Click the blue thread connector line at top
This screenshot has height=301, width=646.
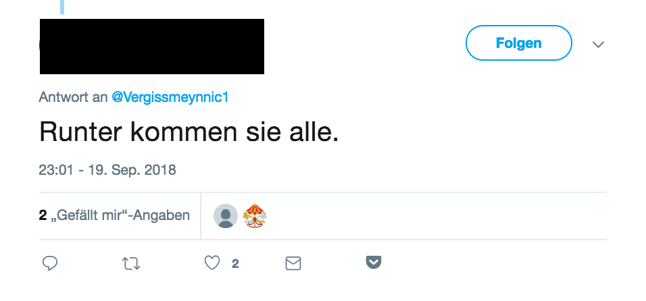[62, 7]
